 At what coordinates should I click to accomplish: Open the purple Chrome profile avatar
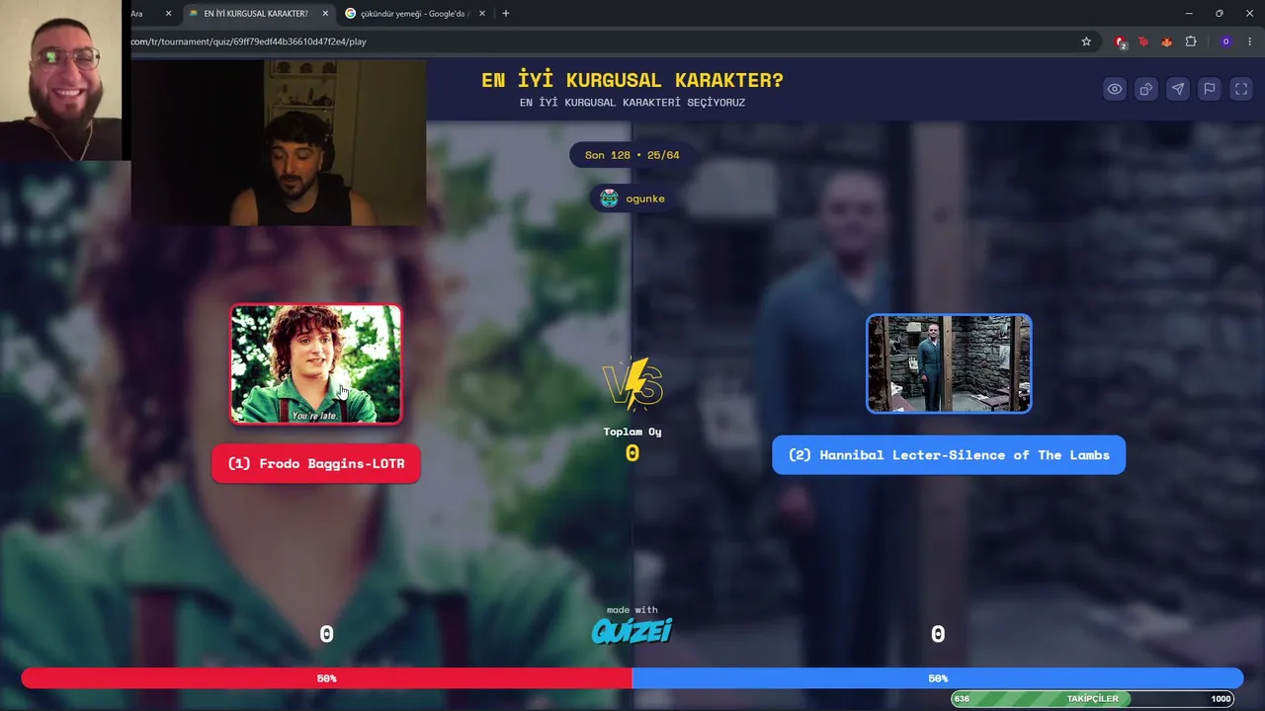coord(1225,41)
